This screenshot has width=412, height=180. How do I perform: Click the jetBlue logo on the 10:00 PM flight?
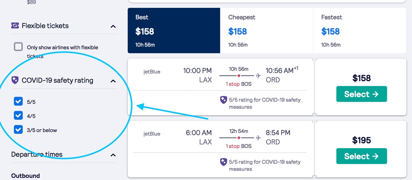click(152, 72)
